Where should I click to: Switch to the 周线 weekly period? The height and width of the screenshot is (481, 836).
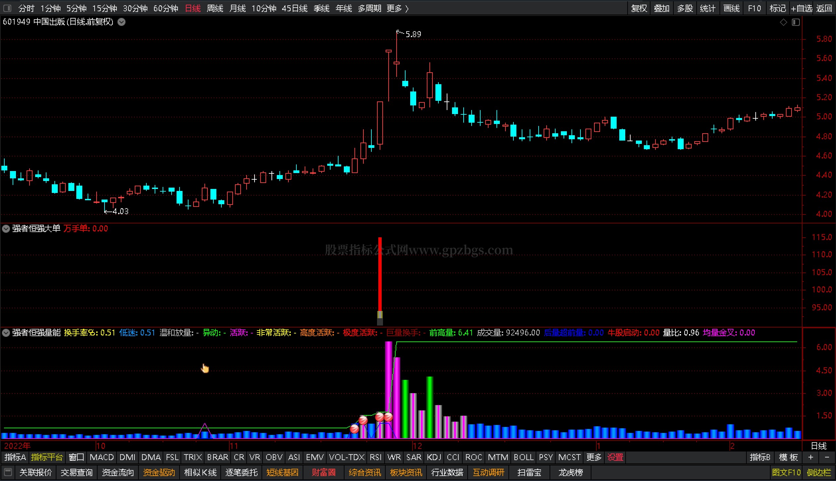[x=215, y=8]
